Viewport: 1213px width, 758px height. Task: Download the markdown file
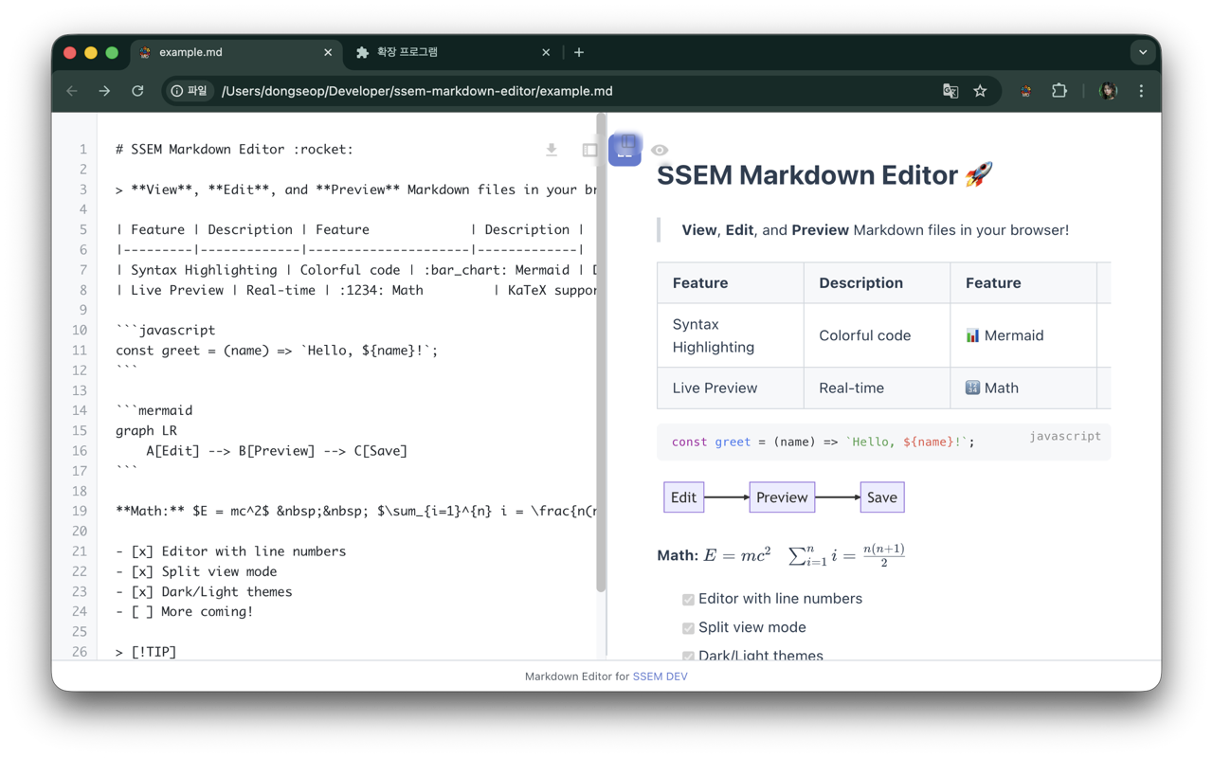pyautogui.click(x=552, y=150)
